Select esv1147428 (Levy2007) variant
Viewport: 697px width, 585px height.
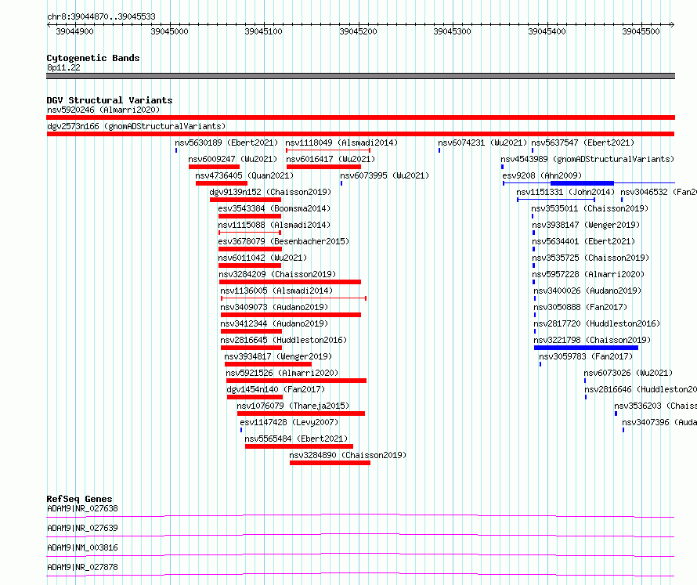(289, 422)
